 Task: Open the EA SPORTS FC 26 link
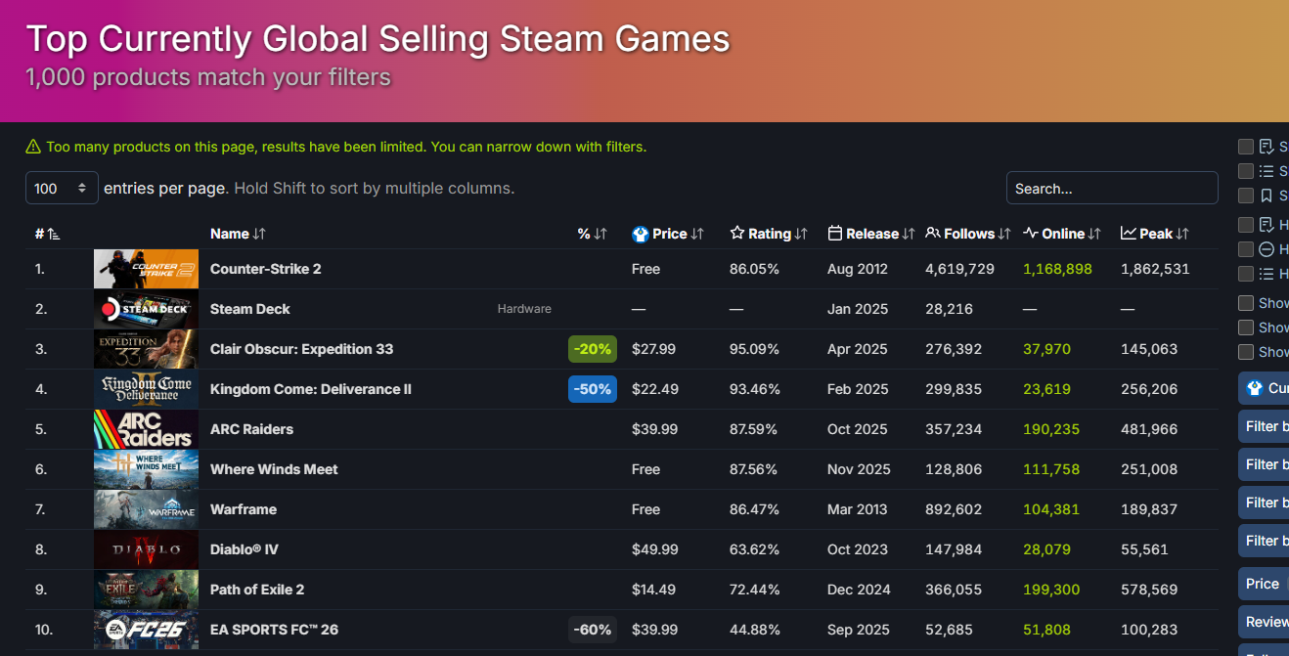pyautogui.click(x=274, y=630)
